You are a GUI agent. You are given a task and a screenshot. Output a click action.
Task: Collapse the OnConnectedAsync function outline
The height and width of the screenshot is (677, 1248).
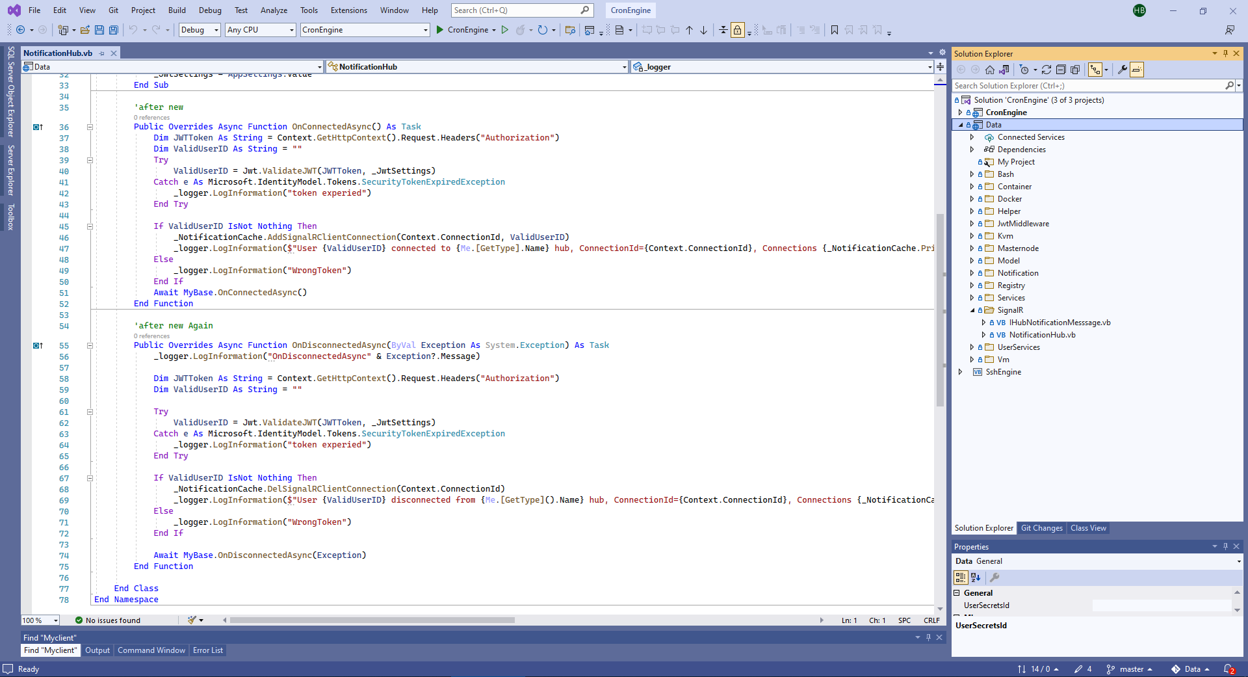(x=90, y=127)
